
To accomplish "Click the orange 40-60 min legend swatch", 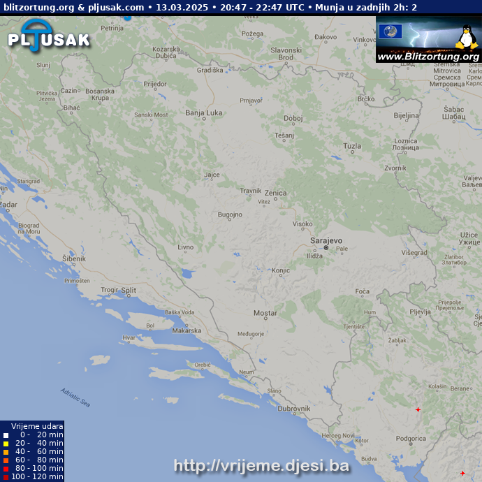I will click(x=6, y=452).
